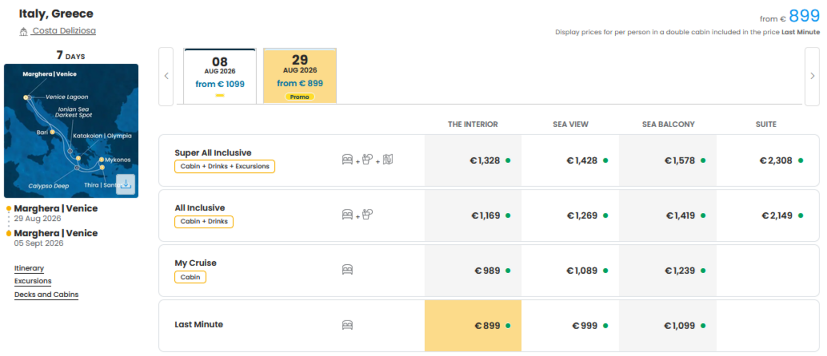Viewport: 827px width, 356px height.
Task: Select Last Minute Sea View €999
Action: tap(570, 326)
